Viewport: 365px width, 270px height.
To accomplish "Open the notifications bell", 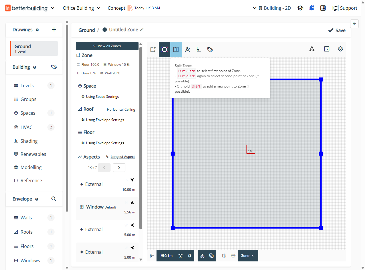I will 312,8.
